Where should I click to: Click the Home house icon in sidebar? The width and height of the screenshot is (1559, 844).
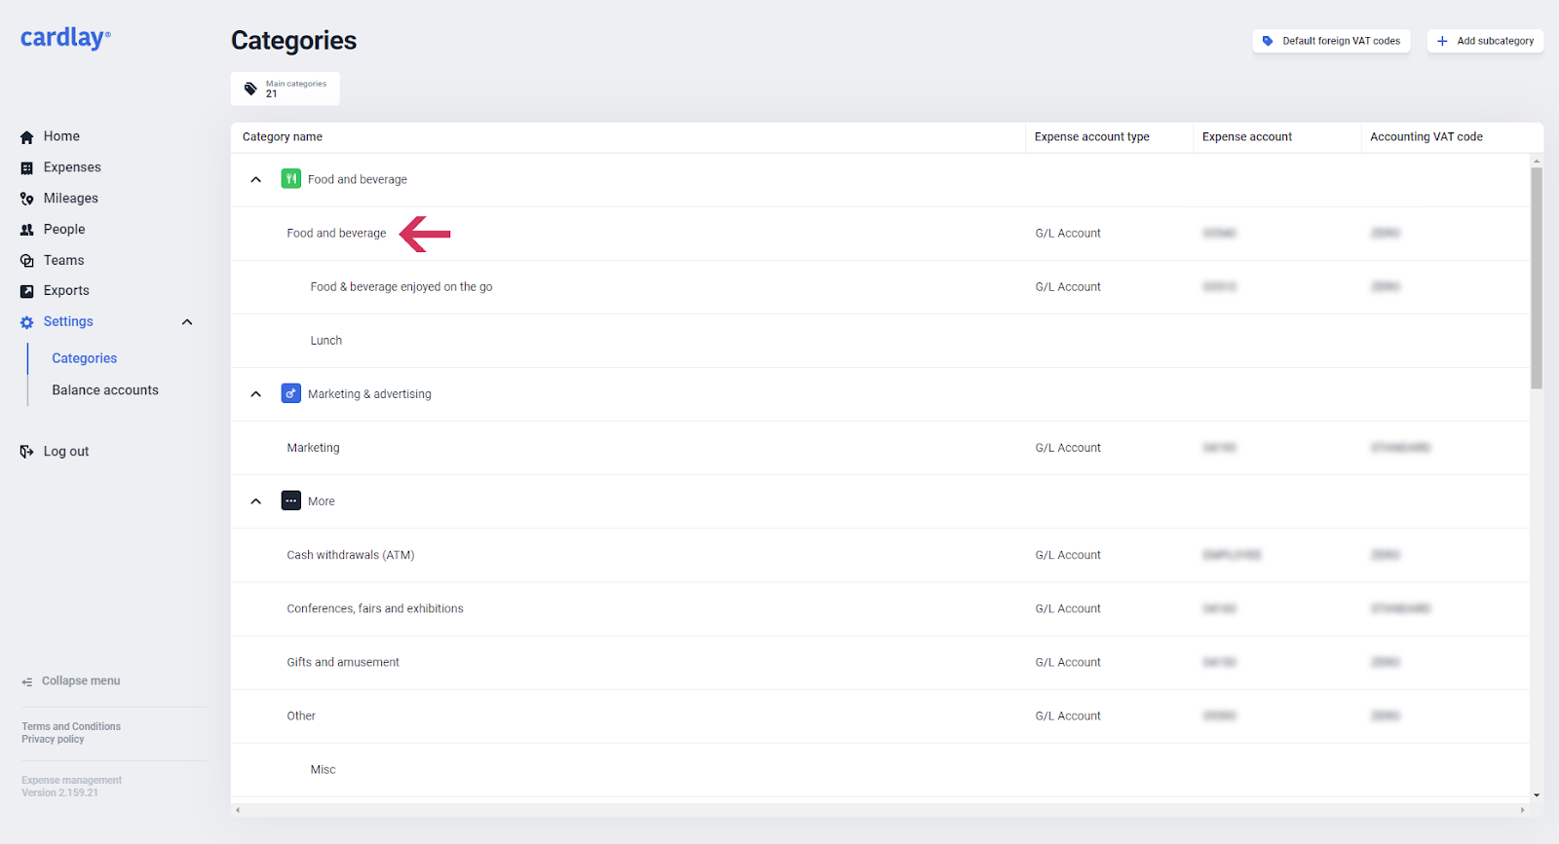(x=27, y=137)
